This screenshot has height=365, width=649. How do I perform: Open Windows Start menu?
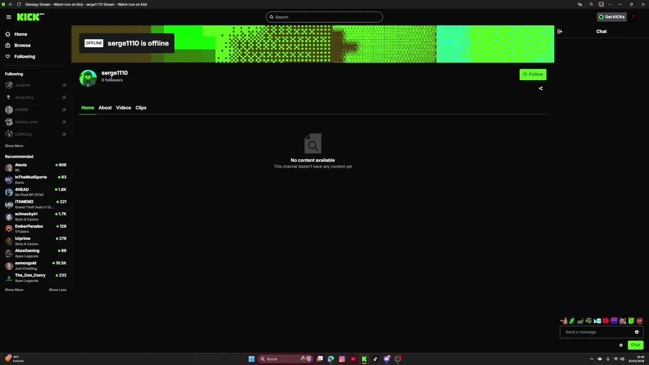point(251,359)
